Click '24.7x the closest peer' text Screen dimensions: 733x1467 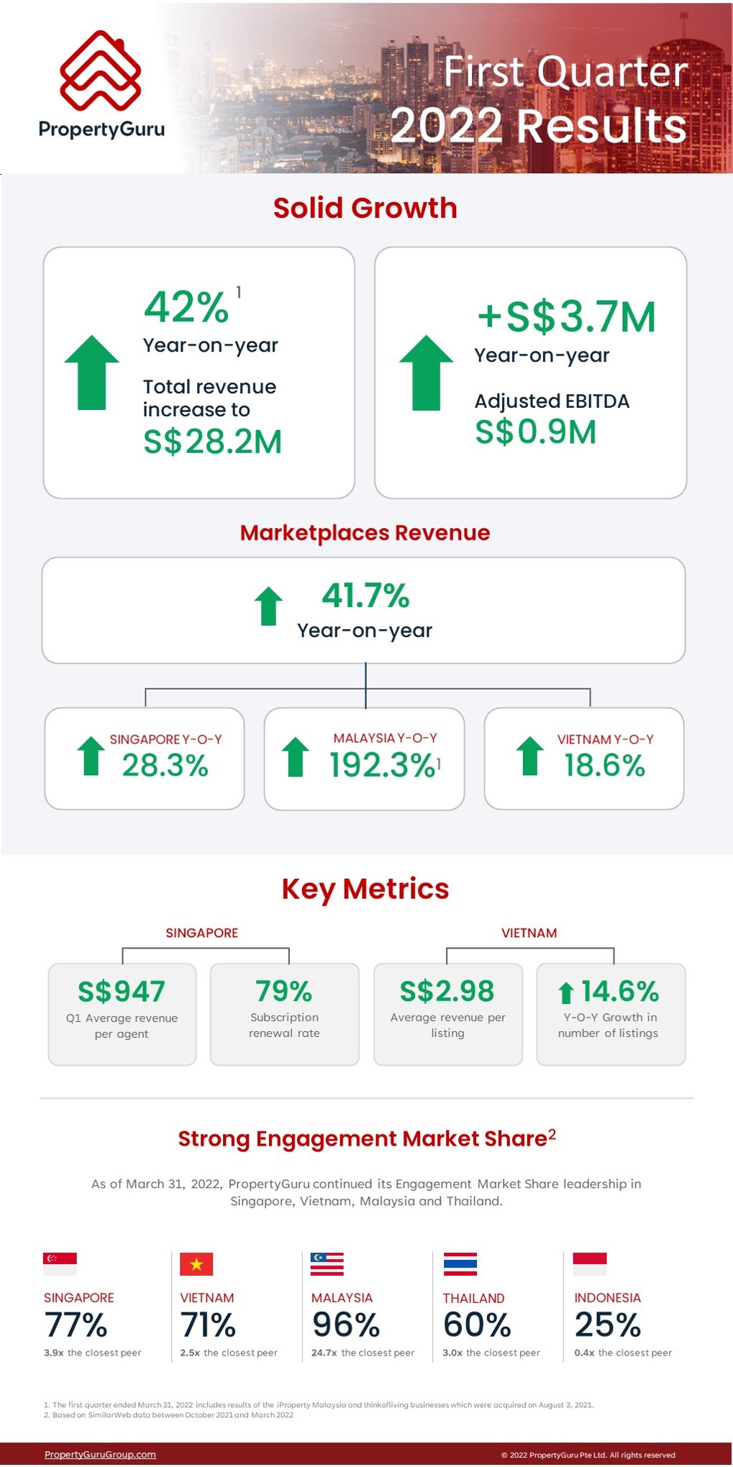363,1353
